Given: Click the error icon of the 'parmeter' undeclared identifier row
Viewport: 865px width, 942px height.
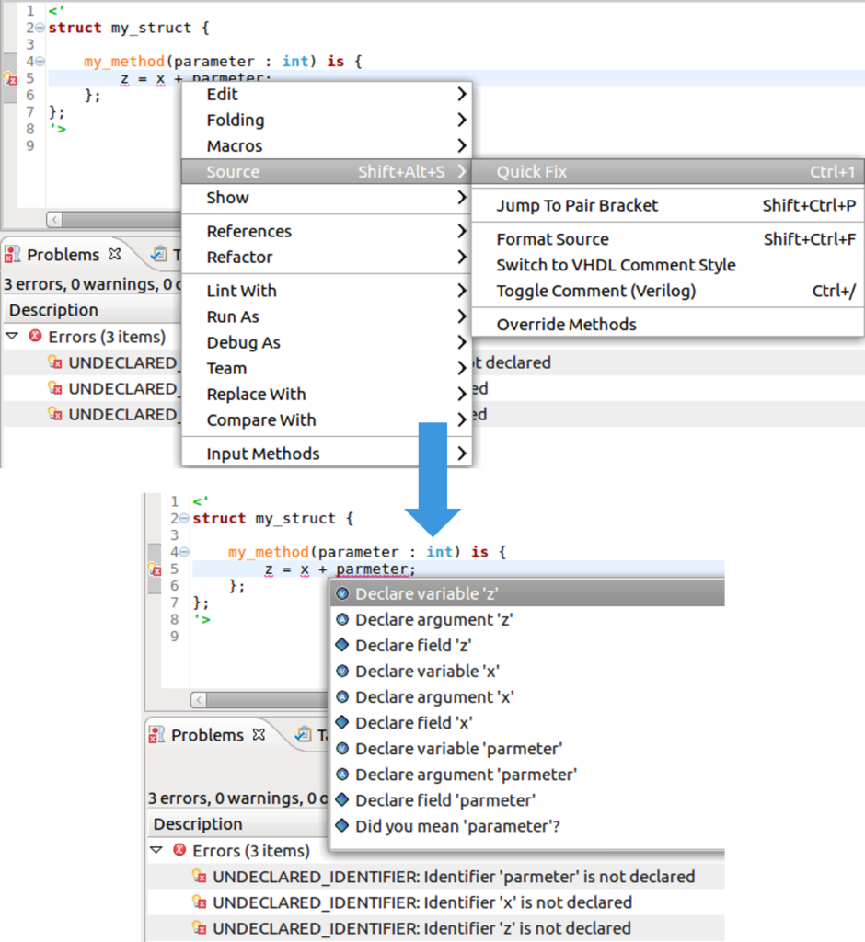Looking at the screenshot, I should [199, 877].
